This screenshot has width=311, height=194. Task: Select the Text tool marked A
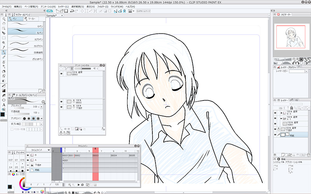pyautogui.click(x=3, y=104)
